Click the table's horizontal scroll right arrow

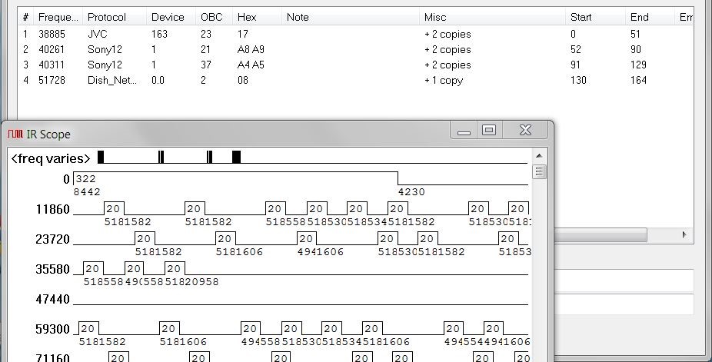[x=684, y=234]
